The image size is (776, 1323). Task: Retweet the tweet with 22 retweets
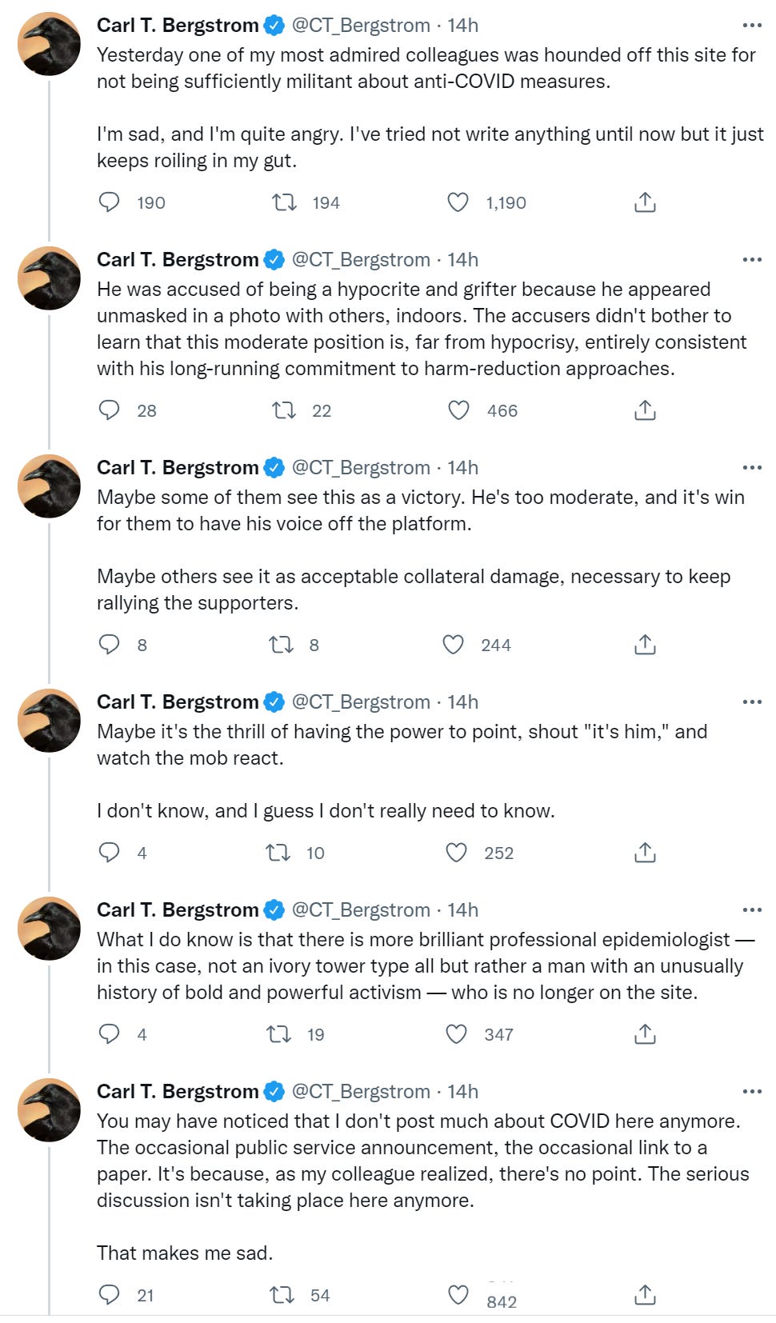(284, 410)
